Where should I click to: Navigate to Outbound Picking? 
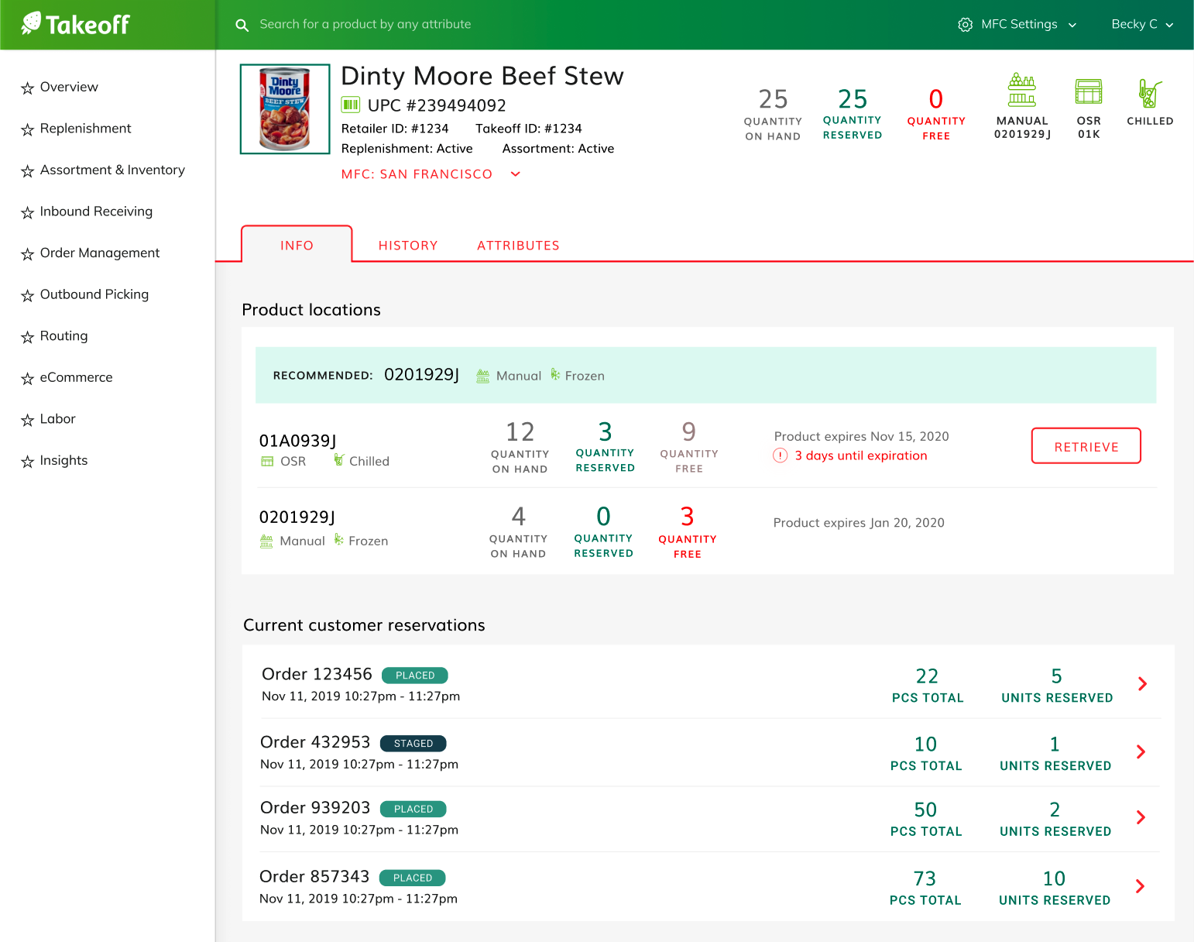(94, 294)
